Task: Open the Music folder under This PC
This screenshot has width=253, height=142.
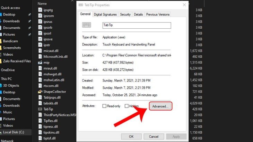Action: pyautogui.click(x=8, y=112)
